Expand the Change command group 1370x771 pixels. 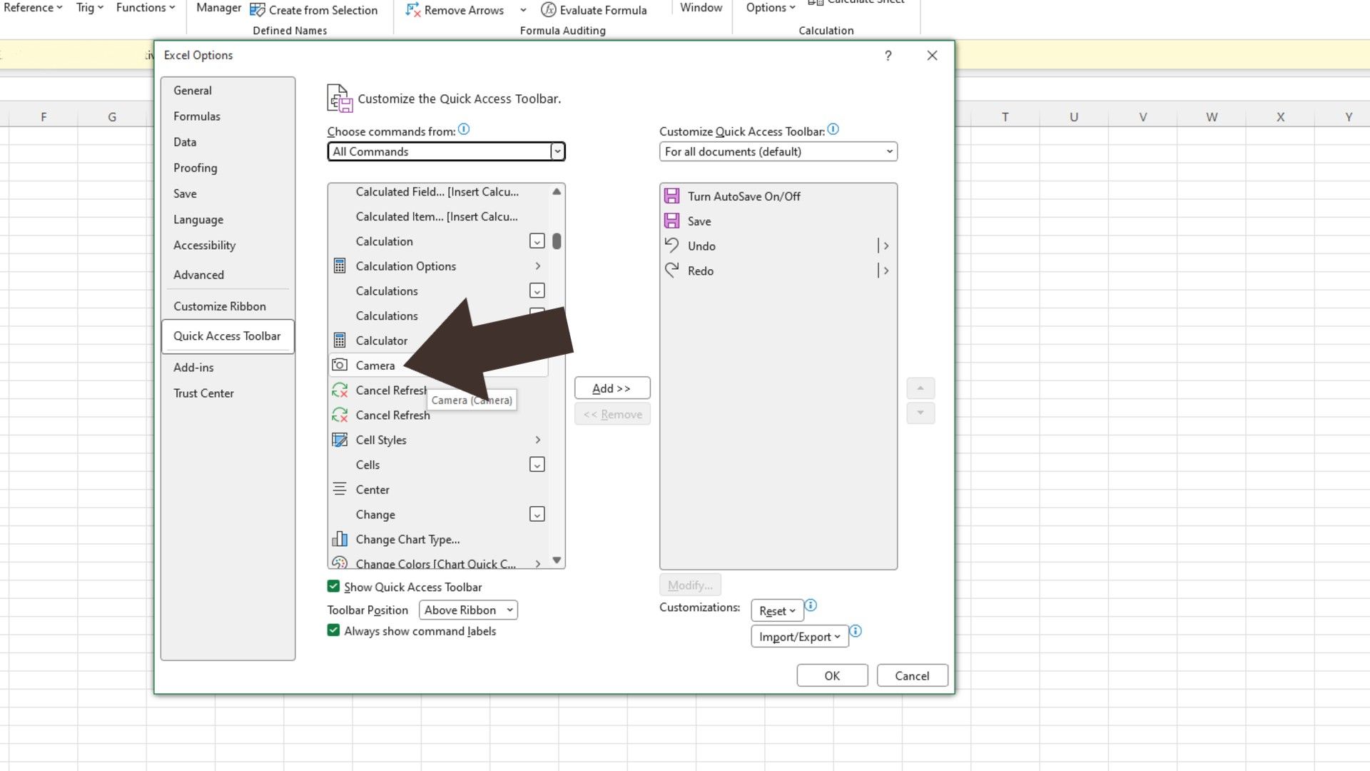[x=537, y=514]
